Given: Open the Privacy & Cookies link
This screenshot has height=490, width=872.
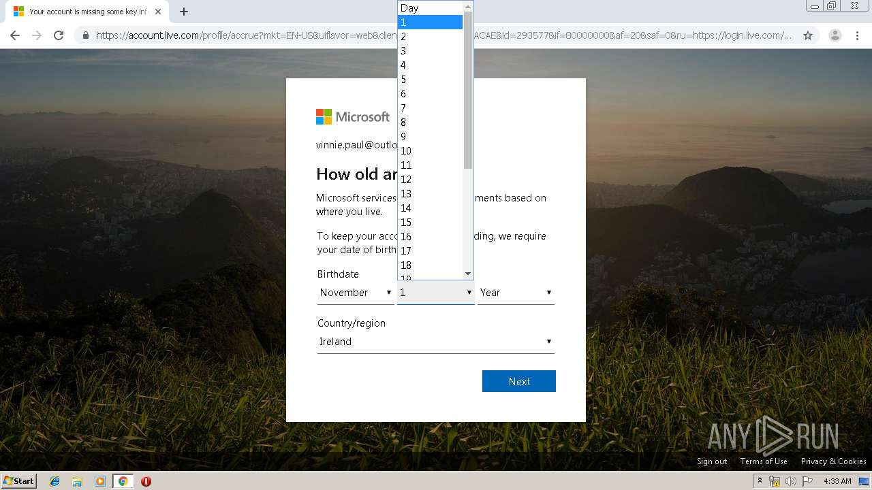Looking at the screenshot, I should click(x=834, y=461).
